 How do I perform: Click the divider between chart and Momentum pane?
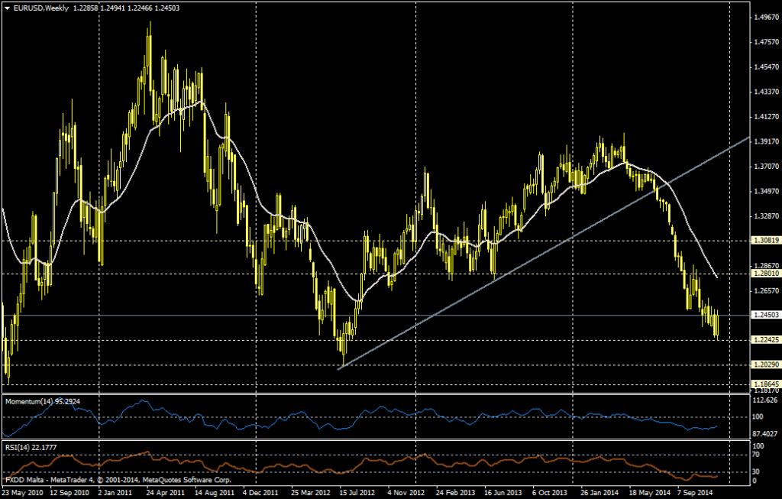tap(382, 394)
